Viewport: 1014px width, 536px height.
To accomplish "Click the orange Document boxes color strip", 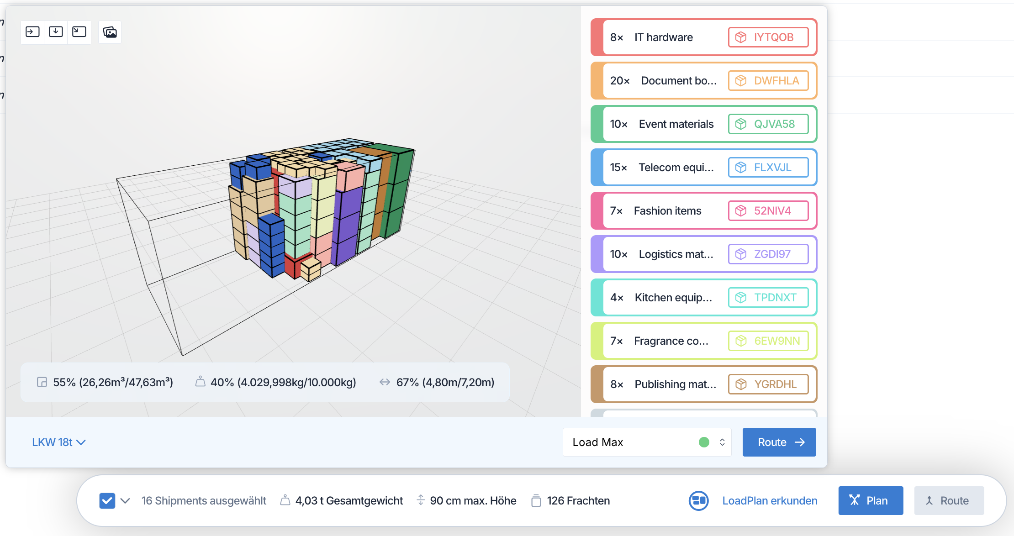I will pyautogui.click(x=597, y=81).
